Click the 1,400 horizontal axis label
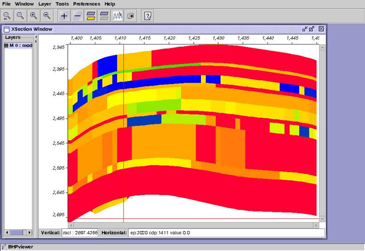Viewport: 365px width, 251px height. 77,38
